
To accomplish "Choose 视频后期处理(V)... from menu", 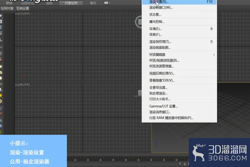I will pos(179,73).
